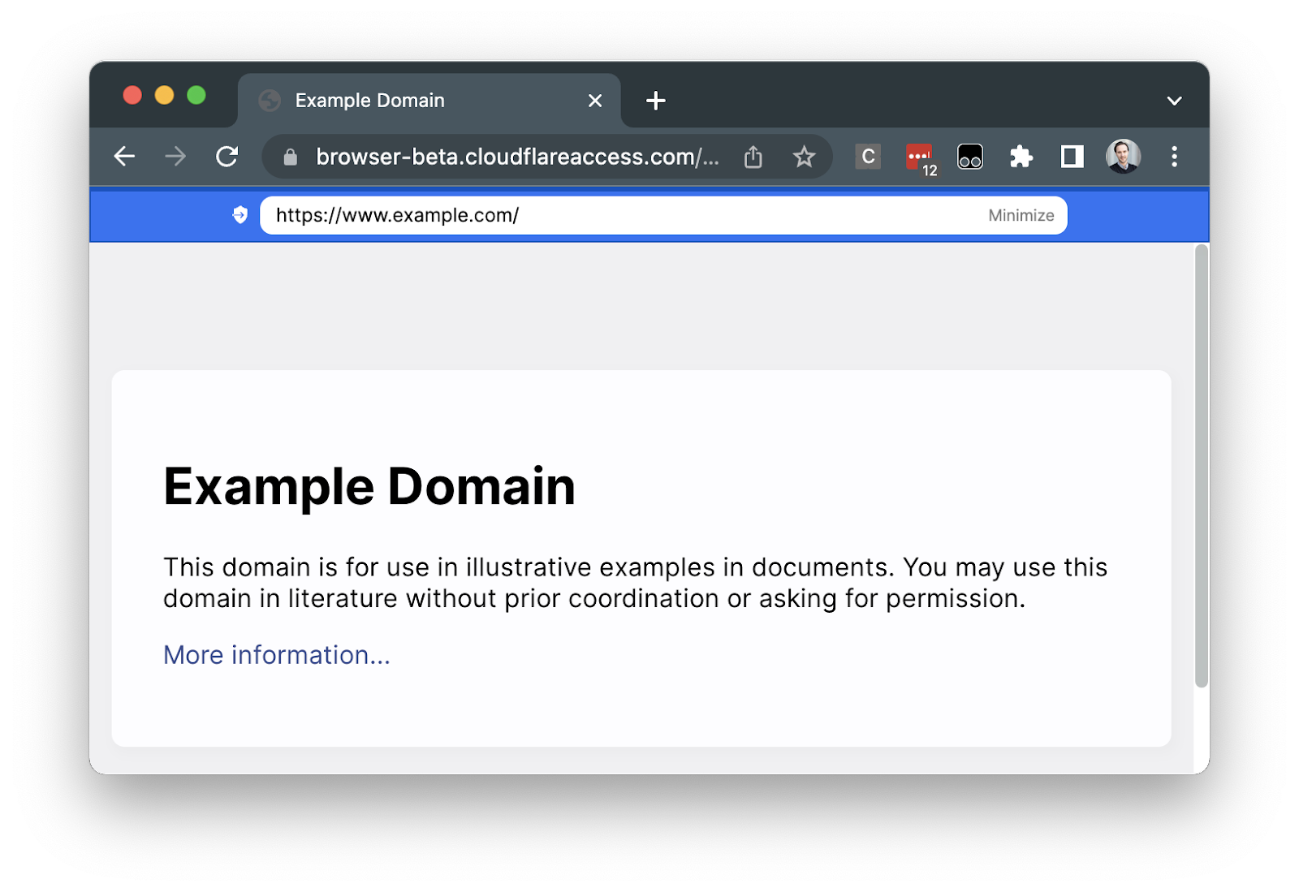Reload the current page
This screenshot has height=892, width=1299.
(x=227, y=157)
